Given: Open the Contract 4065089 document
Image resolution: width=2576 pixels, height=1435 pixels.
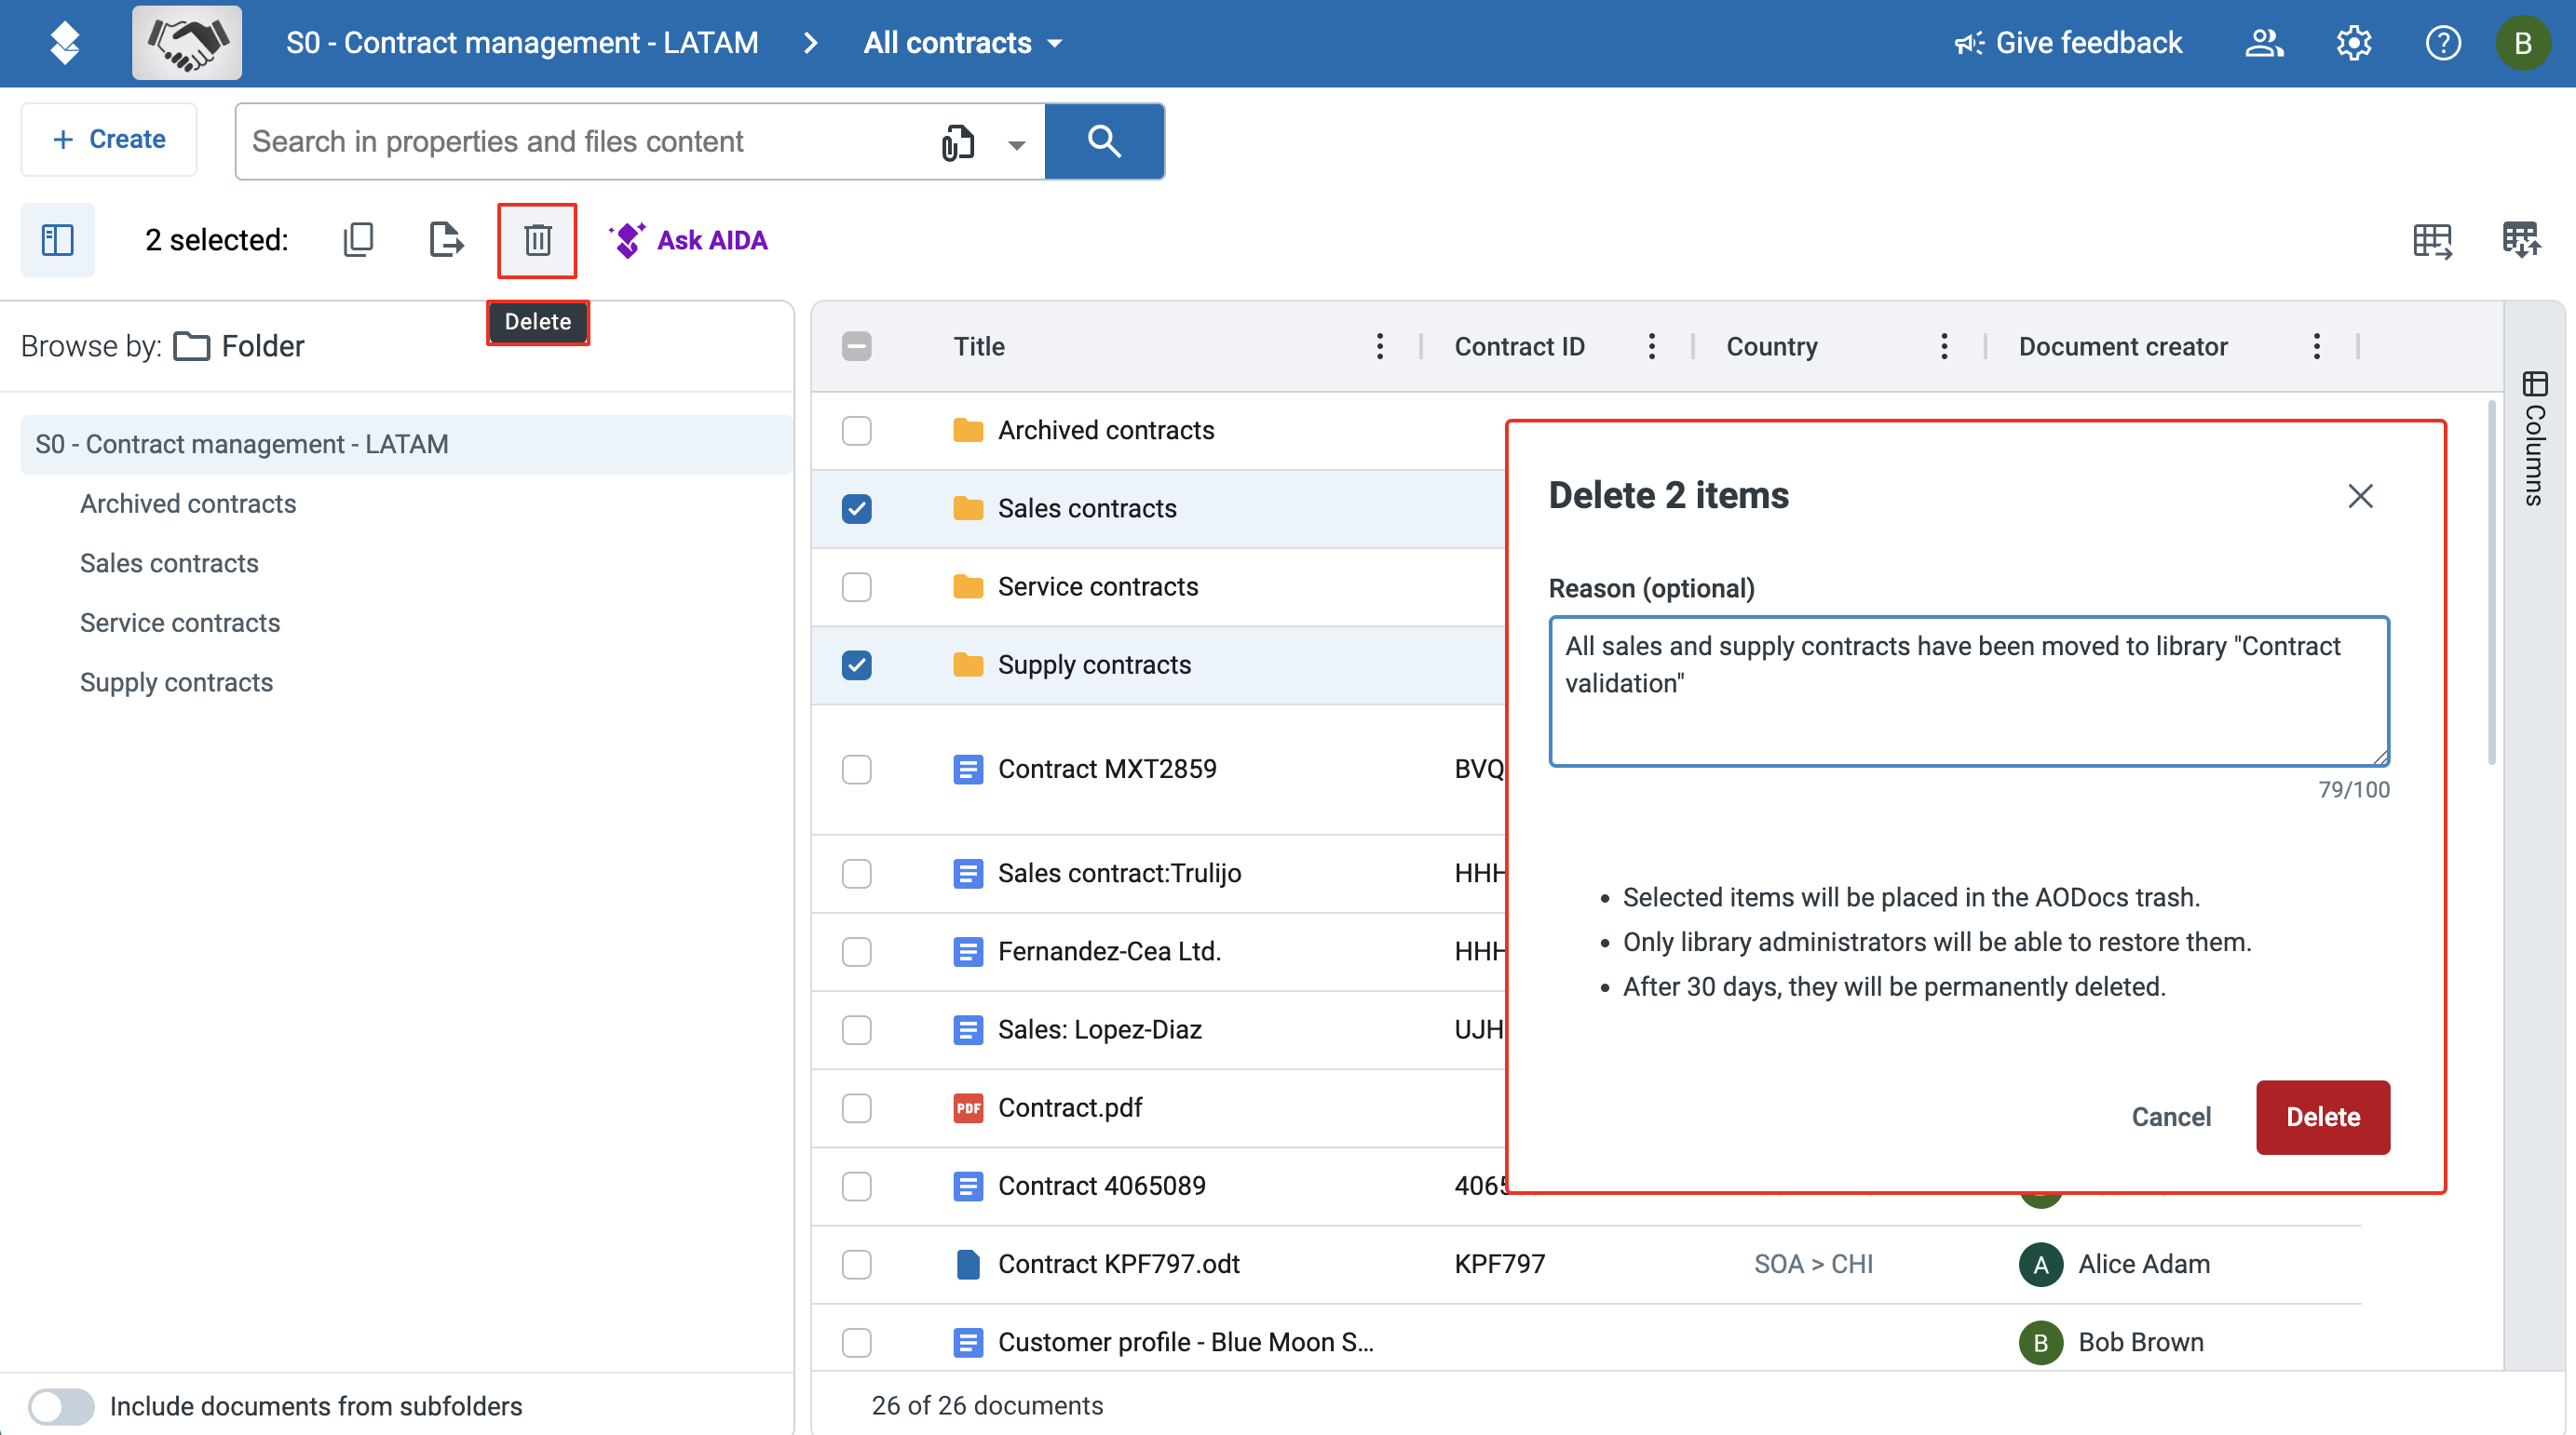Looking at the screenshot, I should 1102,1187.
